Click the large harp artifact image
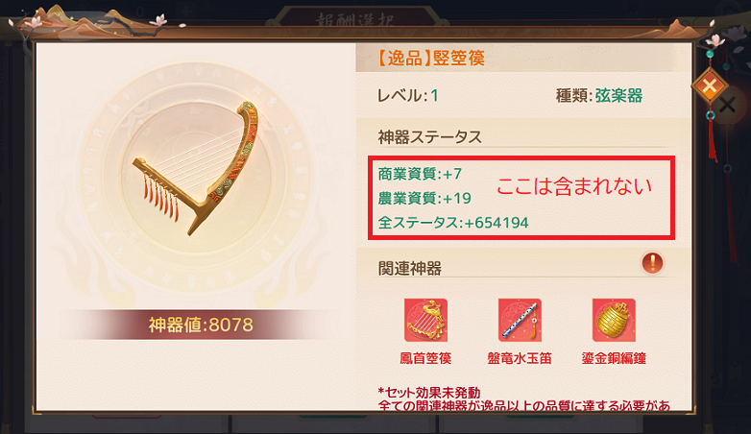751x434 pixels. pos(195,167)
